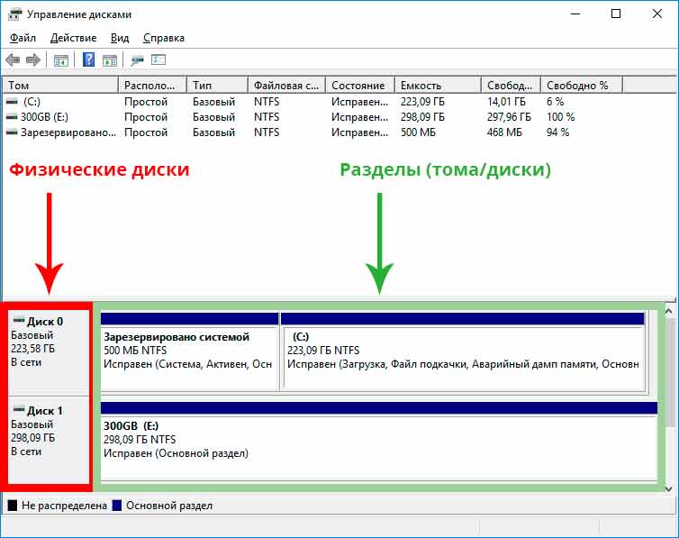Select the Диск 1 physical disk label
The height and width of the screenshot is (538, 679).
tap(45, 410)
